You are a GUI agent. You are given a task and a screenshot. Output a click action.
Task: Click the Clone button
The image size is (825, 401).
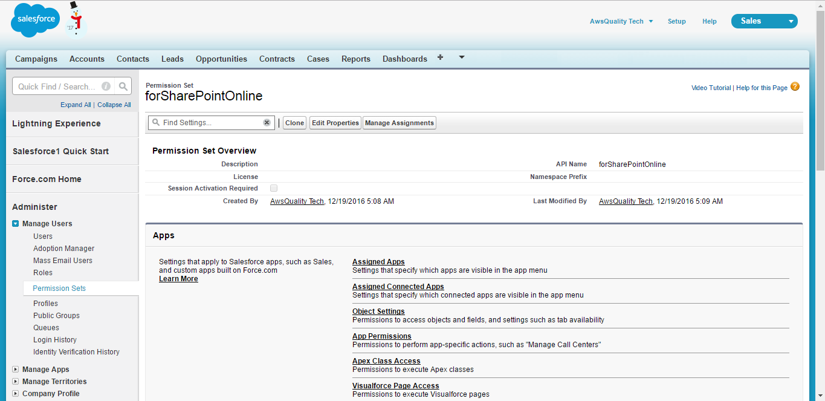click(x=294, y=123)
